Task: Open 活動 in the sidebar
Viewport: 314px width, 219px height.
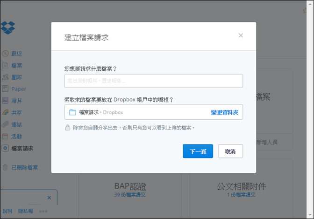Action: tap(17, 137)
